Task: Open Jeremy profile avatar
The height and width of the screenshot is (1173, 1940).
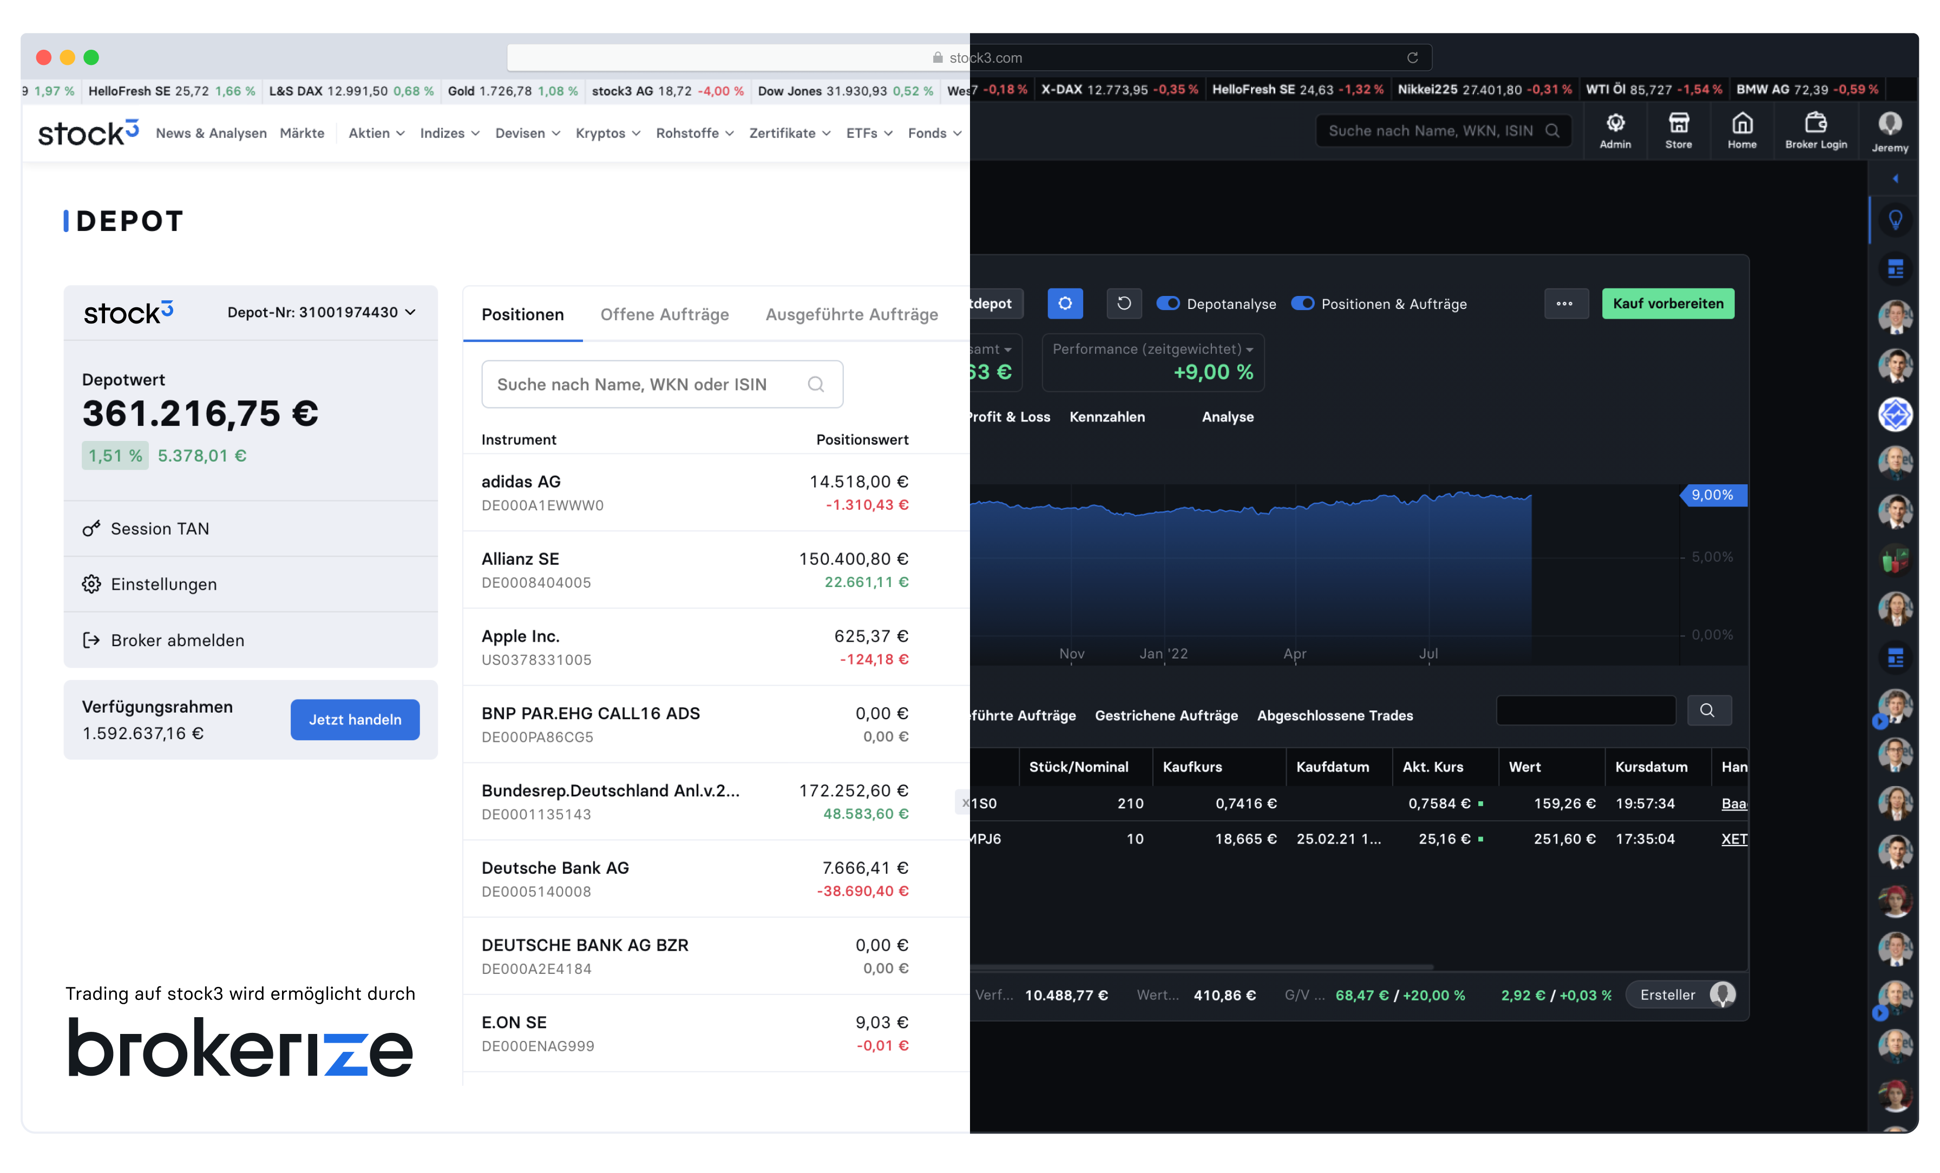Action: (x=1890, y=123)
